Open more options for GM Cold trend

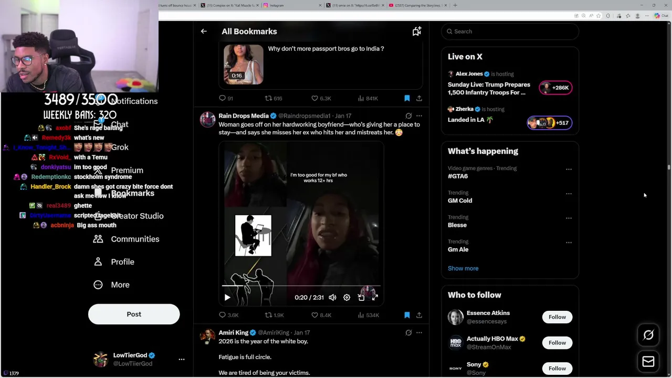click(569, 194)
